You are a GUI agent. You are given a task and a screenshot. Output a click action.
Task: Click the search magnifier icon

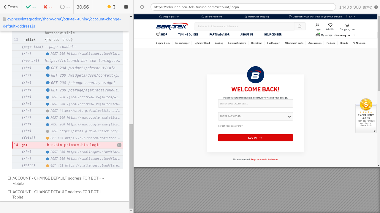click(x=300, y=26)
